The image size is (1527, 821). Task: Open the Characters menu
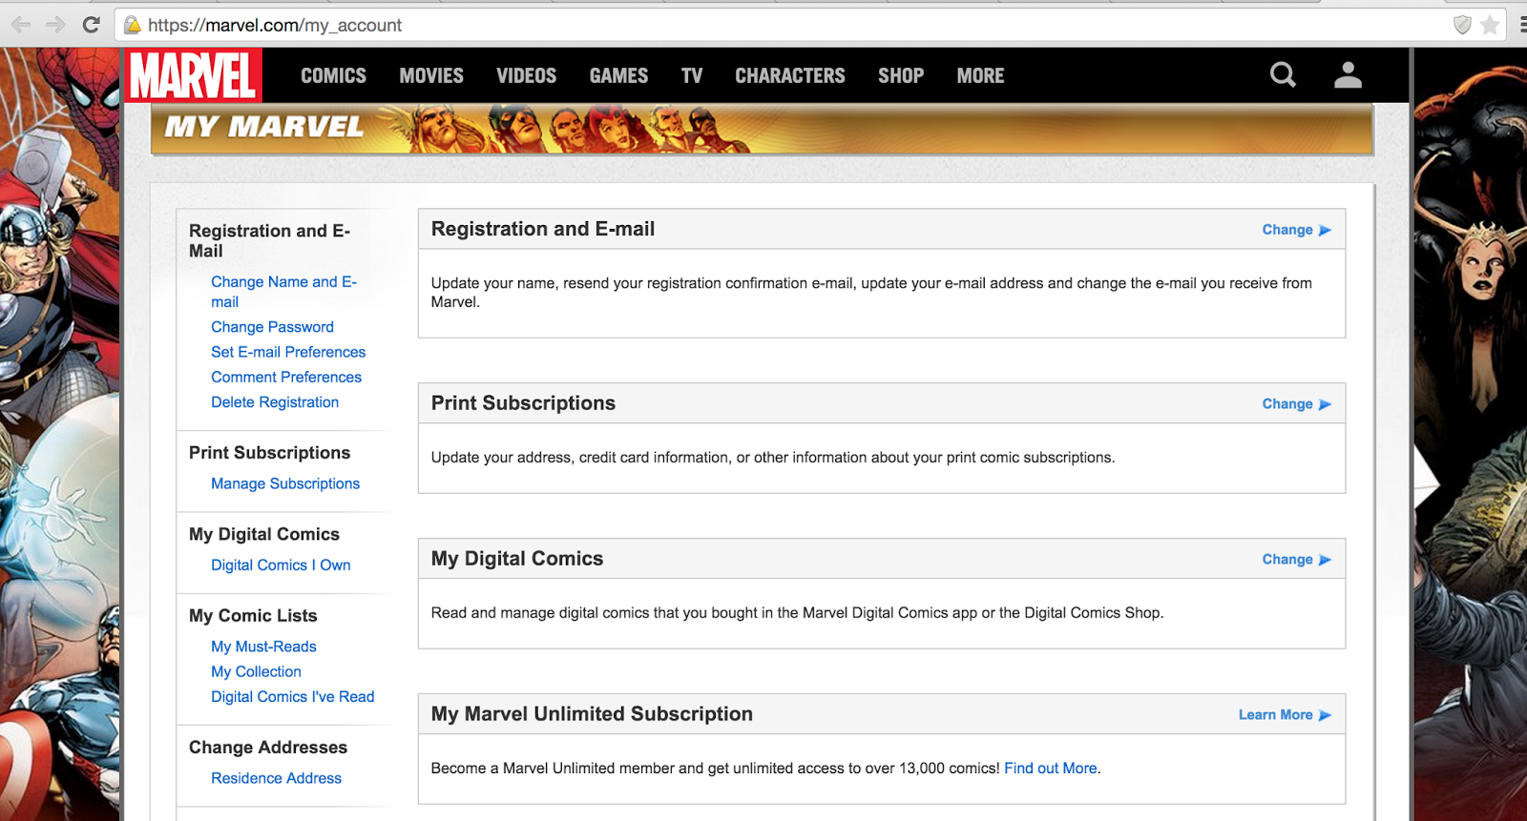point(789,75)
